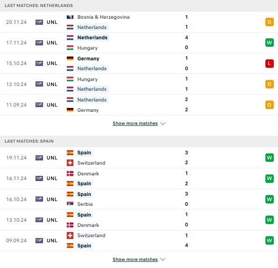Click the Denmark flag in 16.11.24 match
The image size is (278, 268).
click(70, 174)
